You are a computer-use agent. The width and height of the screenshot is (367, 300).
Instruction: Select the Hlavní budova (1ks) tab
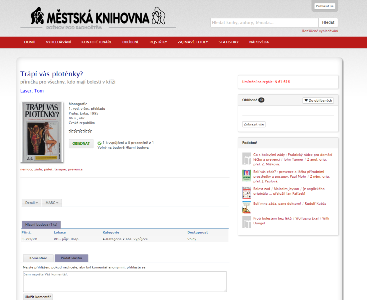(41, 224)
